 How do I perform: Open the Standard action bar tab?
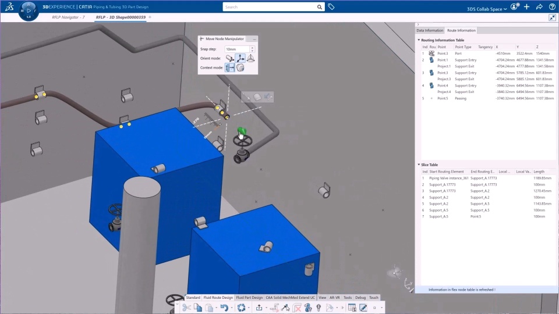click(x=193, y=298)
